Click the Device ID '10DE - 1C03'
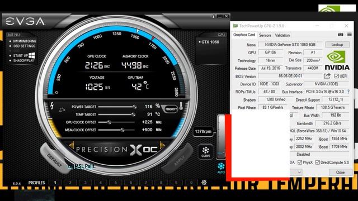 click(269, 84)
